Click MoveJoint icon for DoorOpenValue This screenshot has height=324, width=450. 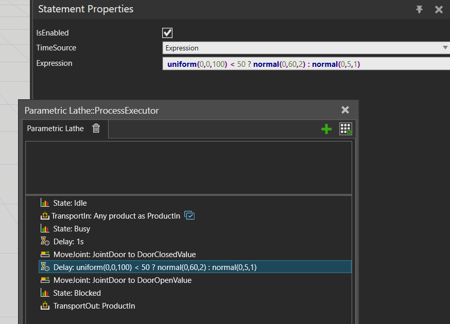tap(45, 280)
